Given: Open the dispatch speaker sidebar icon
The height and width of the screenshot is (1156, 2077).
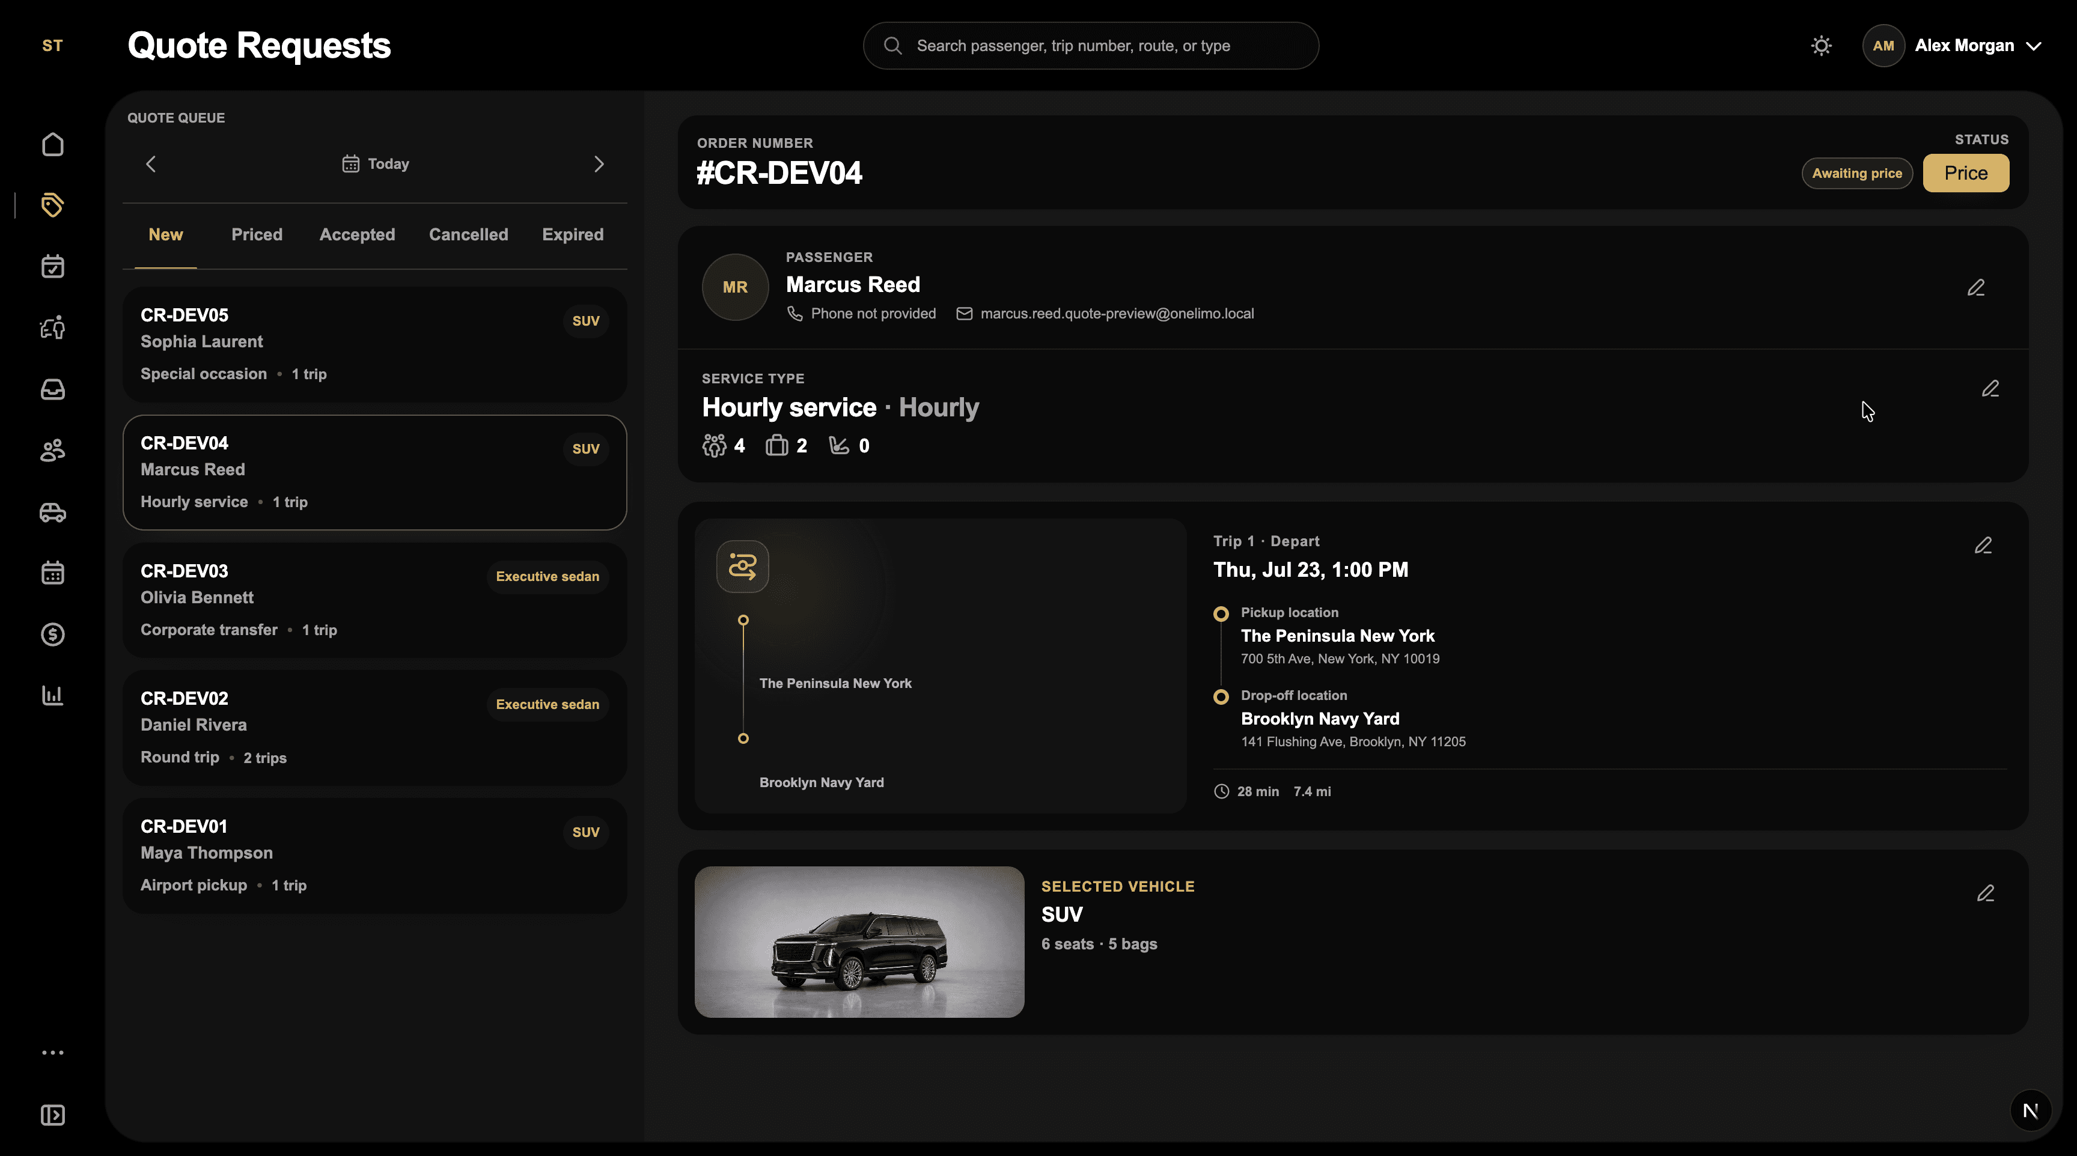Looking at the screenshot, I should [x=52, y=327].
